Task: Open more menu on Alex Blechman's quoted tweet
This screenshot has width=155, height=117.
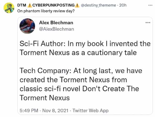Action: pyautogui.click(x=148, y=23)
